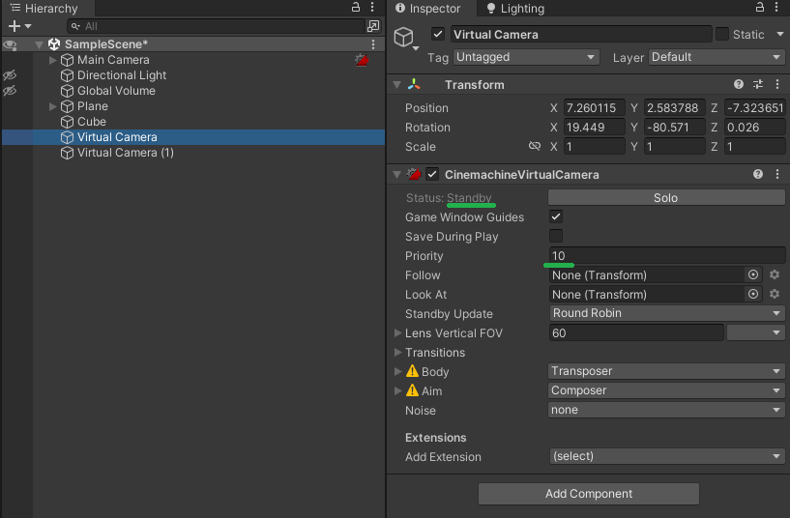Toggle Scale constrained proportions link icon
Screen dimensions: 790x518
(x=535, y=146)
